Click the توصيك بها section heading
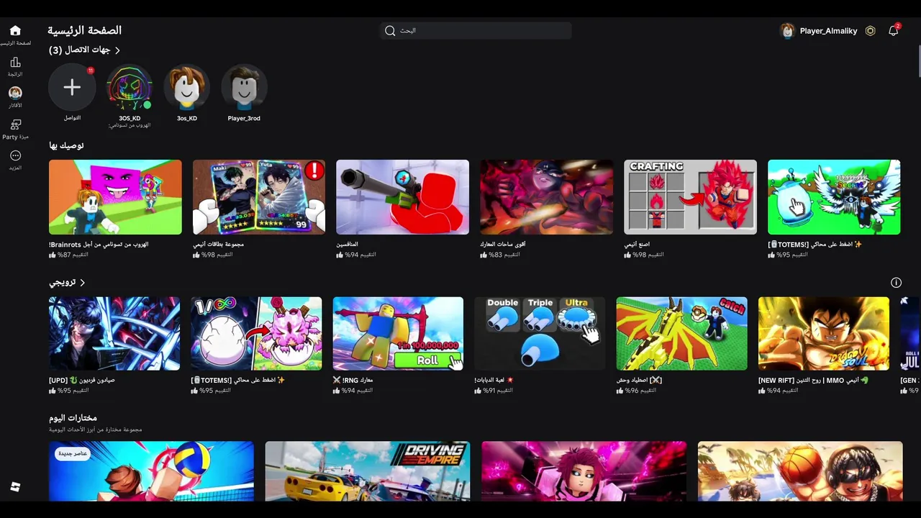 click(x=66, y=145)
